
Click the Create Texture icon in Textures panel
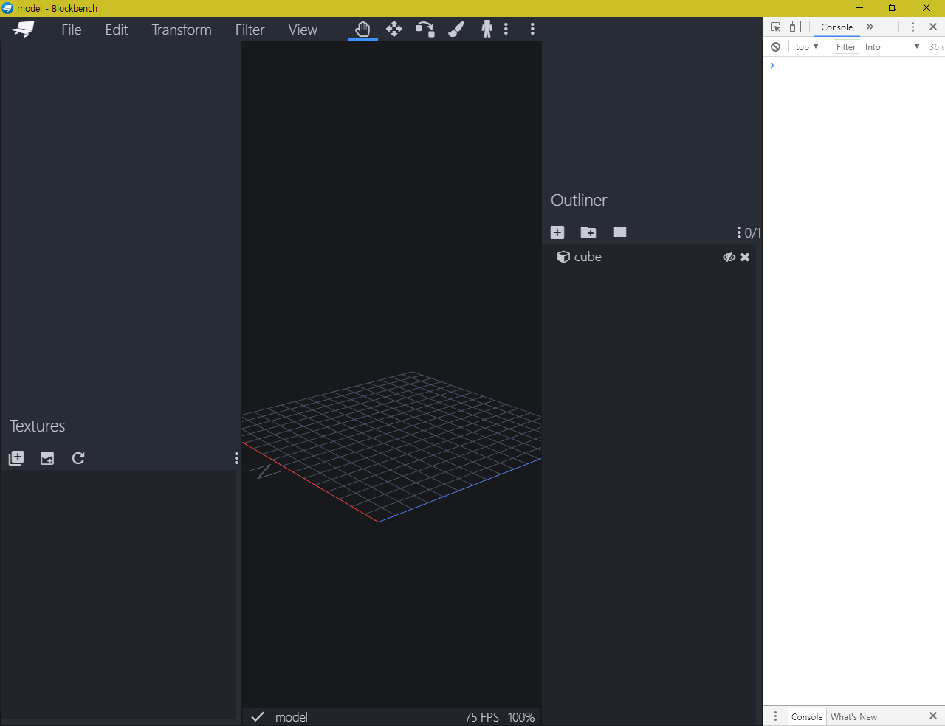coord(16,458)
